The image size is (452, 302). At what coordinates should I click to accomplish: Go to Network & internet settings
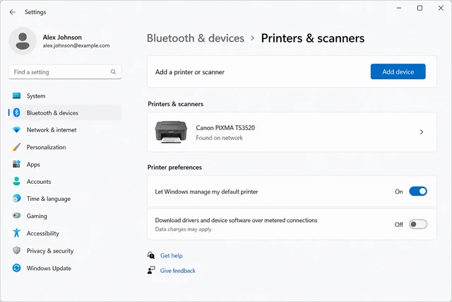tap(65, 129)
